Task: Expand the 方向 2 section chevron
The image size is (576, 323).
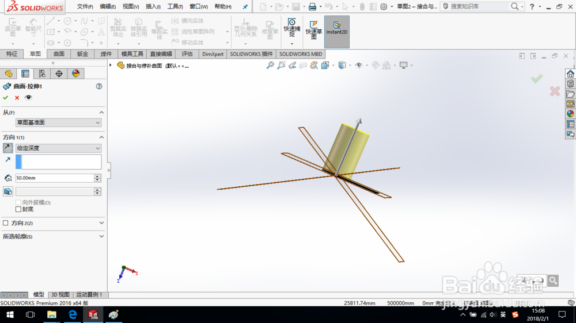Action: point(101,223)
